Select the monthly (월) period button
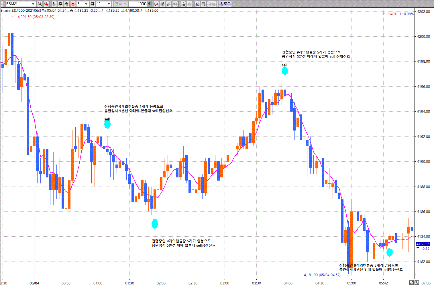434x285 pixels. pos(67,4)
